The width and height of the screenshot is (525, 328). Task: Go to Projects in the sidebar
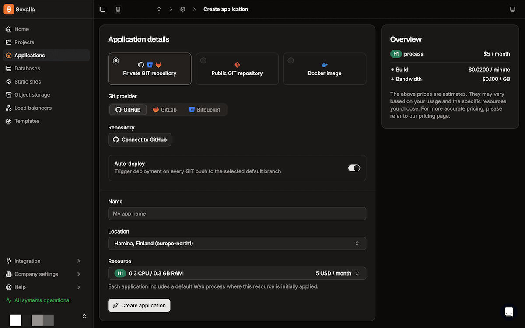click(x=46, y=42)
